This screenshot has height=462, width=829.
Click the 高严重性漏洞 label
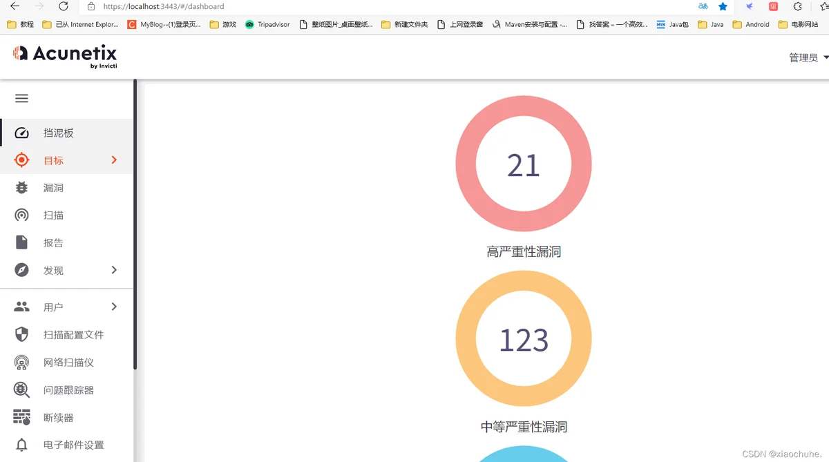click(524, 252)
